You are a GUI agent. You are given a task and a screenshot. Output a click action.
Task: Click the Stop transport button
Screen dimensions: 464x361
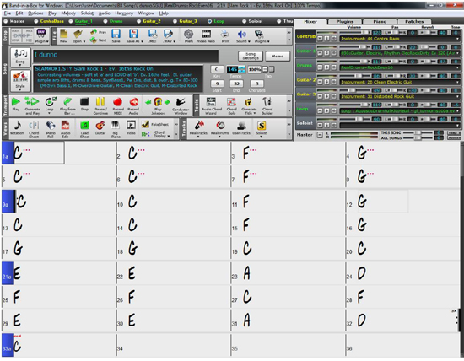click(x=84, y=105)
